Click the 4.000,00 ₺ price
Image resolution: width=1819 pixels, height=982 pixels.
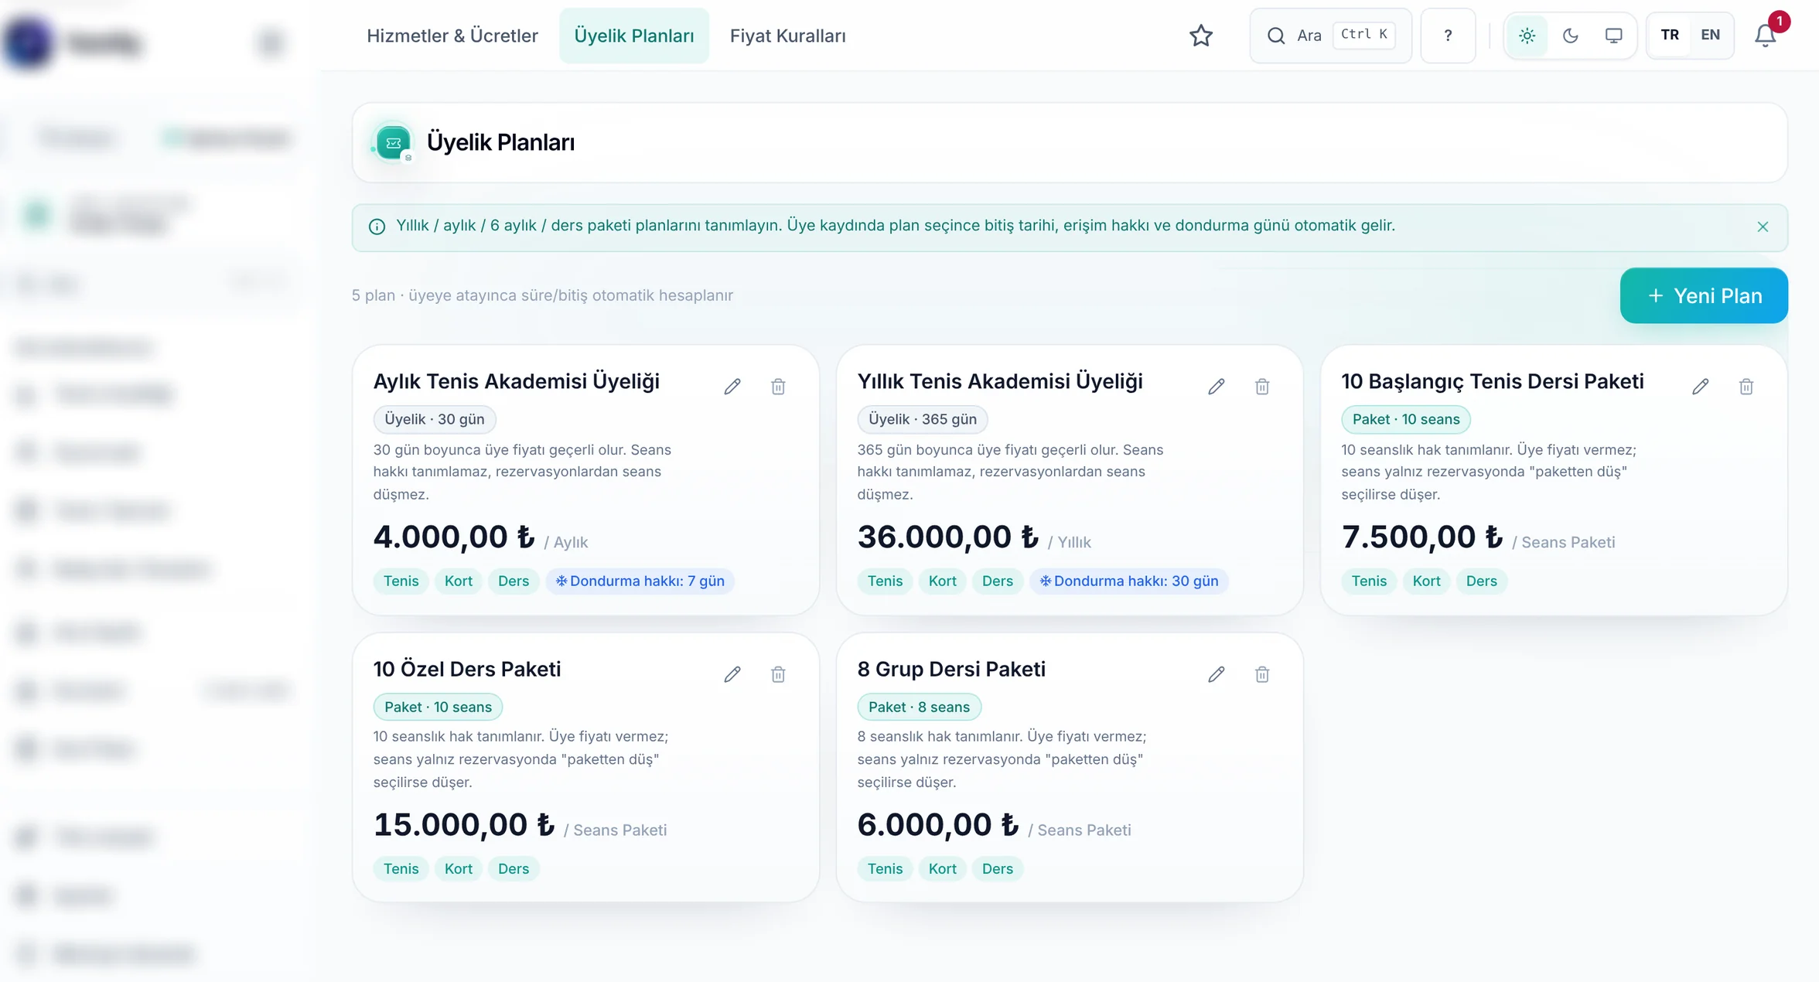[x=453, y=537]
